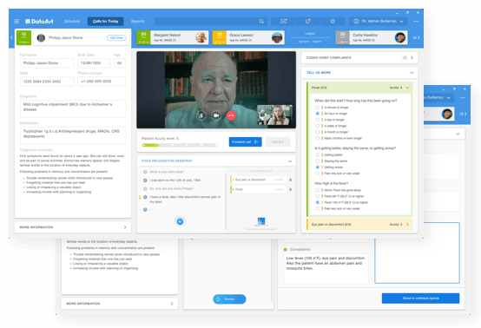481x328 pixels.
Task: End call with red hang-up button
Action: coord(231,115)
